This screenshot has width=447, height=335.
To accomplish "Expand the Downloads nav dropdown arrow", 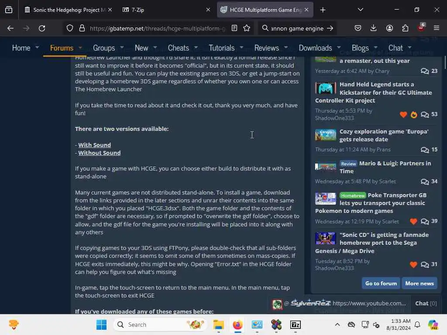I will point(339,47).
